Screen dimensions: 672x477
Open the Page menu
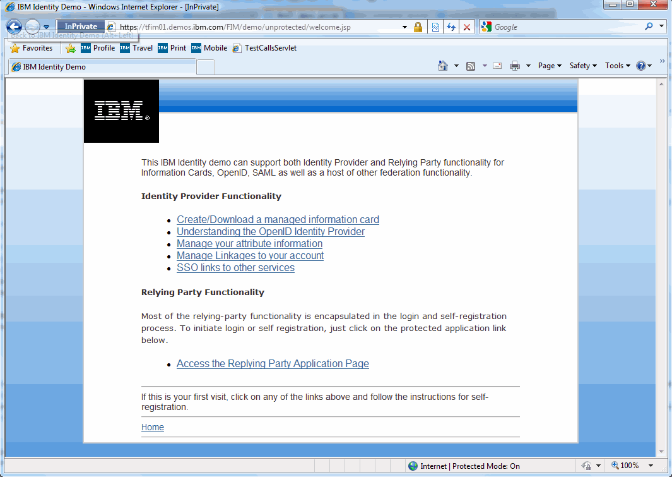[x=550, y=66]
